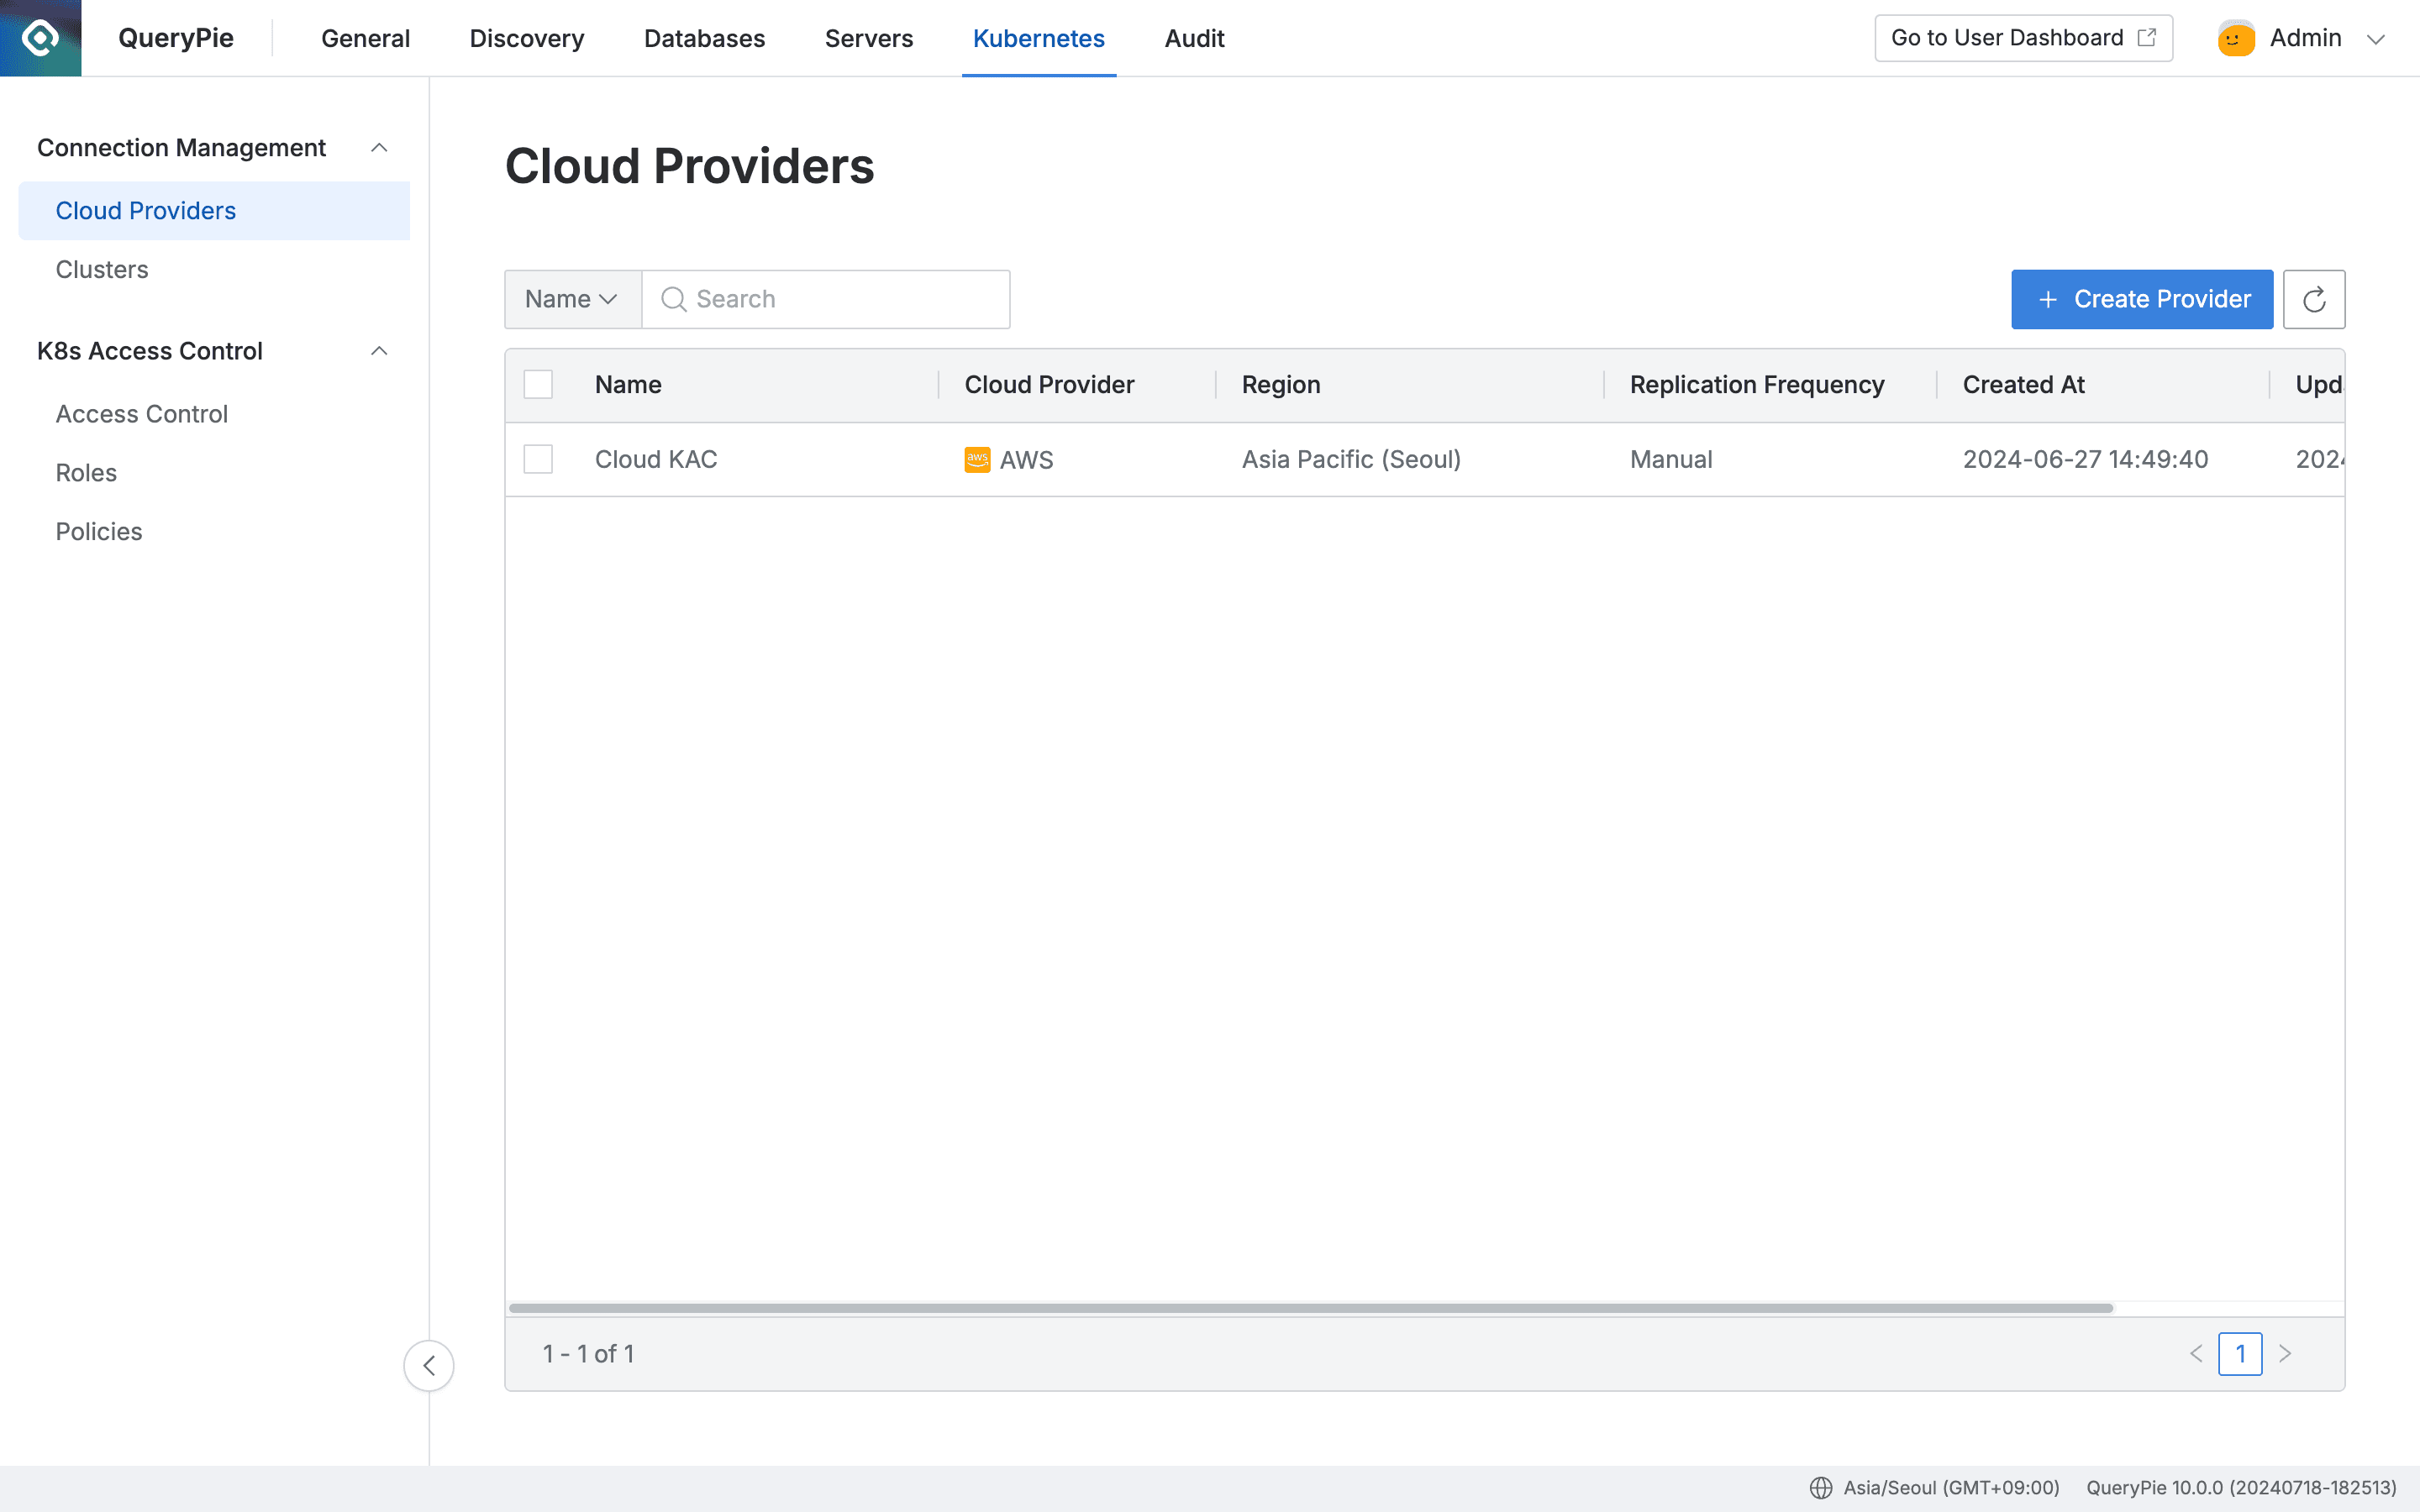Open the Name search filter dropdown

coord(571,298)
